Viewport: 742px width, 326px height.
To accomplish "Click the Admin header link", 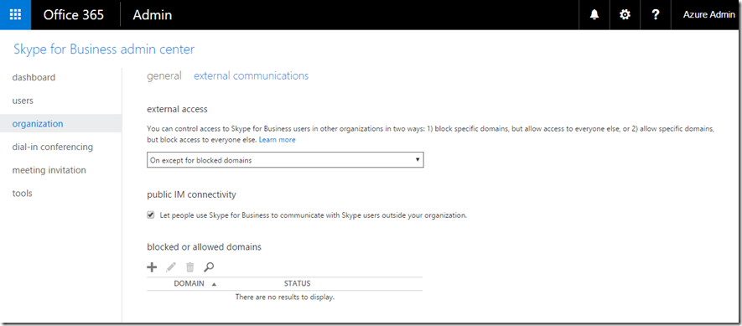I will point(153,15).
